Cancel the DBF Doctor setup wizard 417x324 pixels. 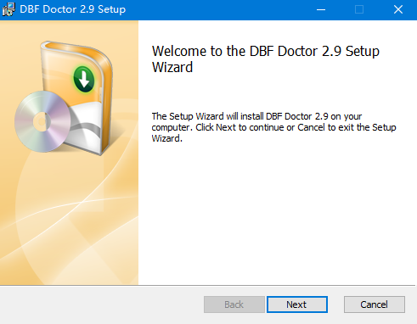[x=375, y=304]
